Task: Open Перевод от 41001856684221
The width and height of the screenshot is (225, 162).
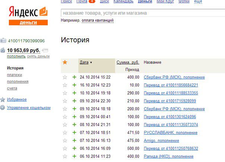Action: [171, 85]
